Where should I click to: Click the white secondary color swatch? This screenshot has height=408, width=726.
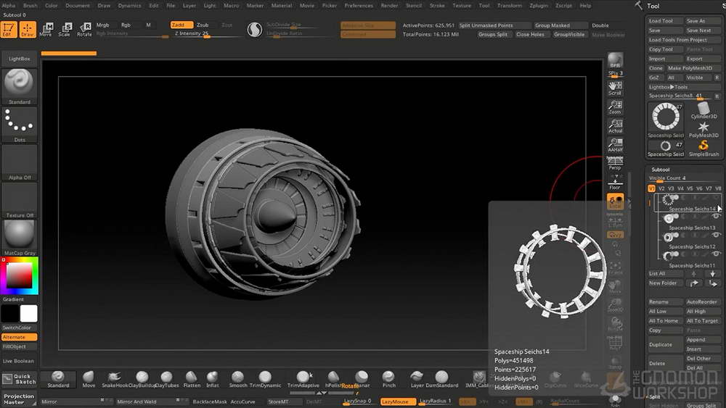(28, 313)
